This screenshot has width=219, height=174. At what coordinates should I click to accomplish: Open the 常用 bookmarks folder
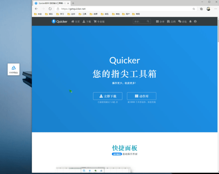(136, 14)
